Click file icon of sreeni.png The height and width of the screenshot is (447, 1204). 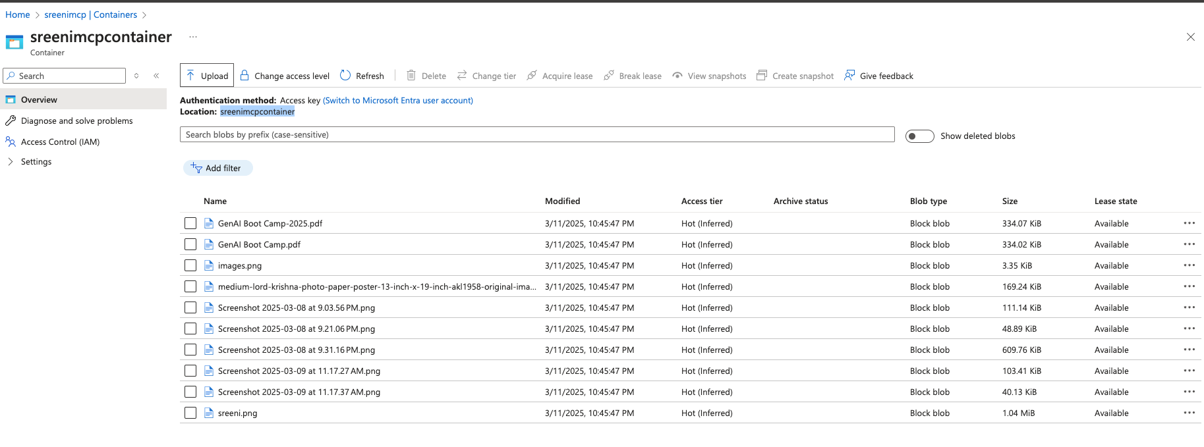coord(209,413)
